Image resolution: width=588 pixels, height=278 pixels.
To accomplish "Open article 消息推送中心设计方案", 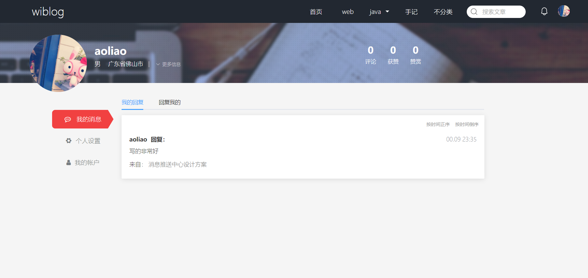I will [177, 165].
